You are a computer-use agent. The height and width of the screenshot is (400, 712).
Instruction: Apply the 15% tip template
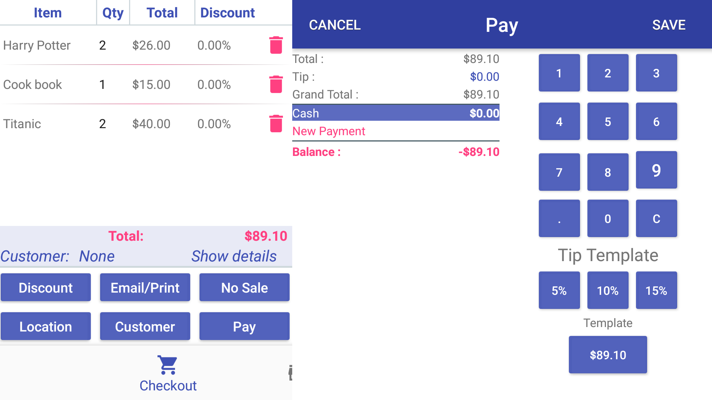tap(656, 290)
